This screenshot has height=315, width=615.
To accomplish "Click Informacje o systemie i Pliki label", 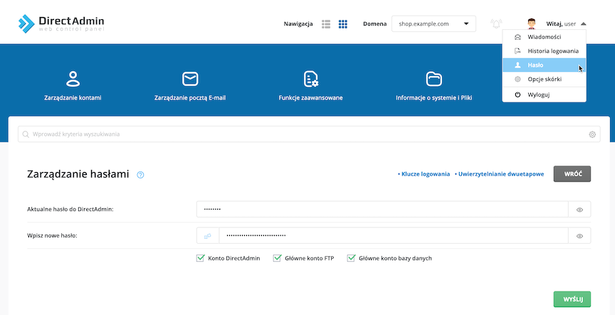I will click(x=433, y=98).
